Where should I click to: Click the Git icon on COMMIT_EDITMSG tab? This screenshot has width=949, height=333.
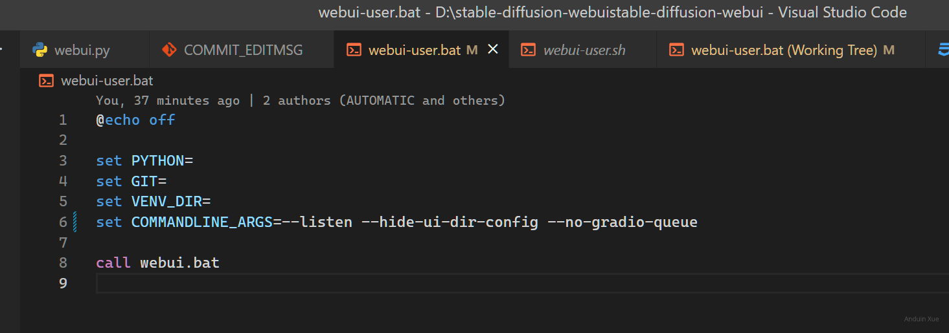169,50
